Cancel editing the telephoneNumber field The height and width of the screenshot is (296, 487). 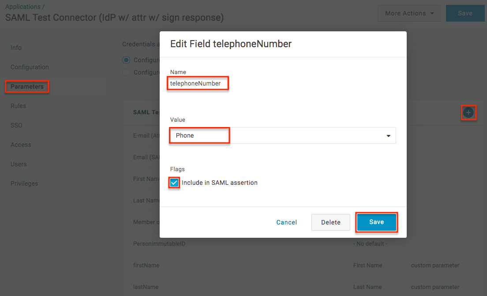[286, 222]
